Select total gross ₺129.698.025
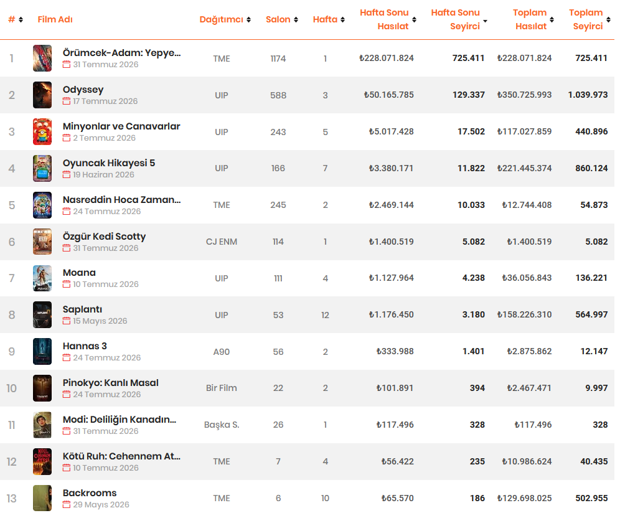The image size is (620, 513). click(x=524, y=498)
